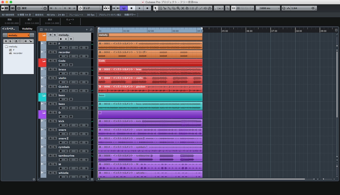Expand the melody. inspector track selector arrow
The width and height of the screenshot is (340, 195).
28,35
